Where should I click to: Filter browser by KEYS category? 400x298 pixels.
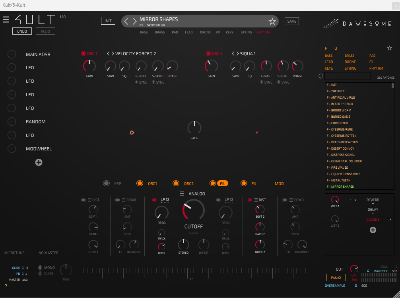click(328, 68)
